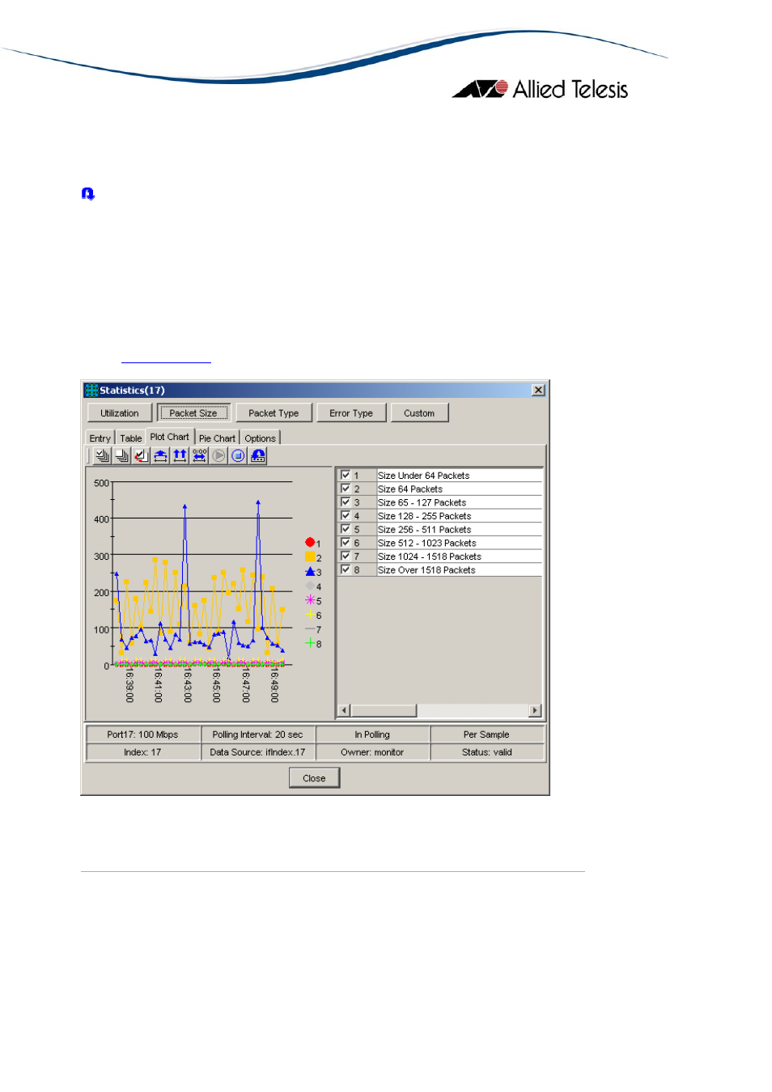Click the Utilization button
Screen dimensions: 772x1092
point(120,413)
